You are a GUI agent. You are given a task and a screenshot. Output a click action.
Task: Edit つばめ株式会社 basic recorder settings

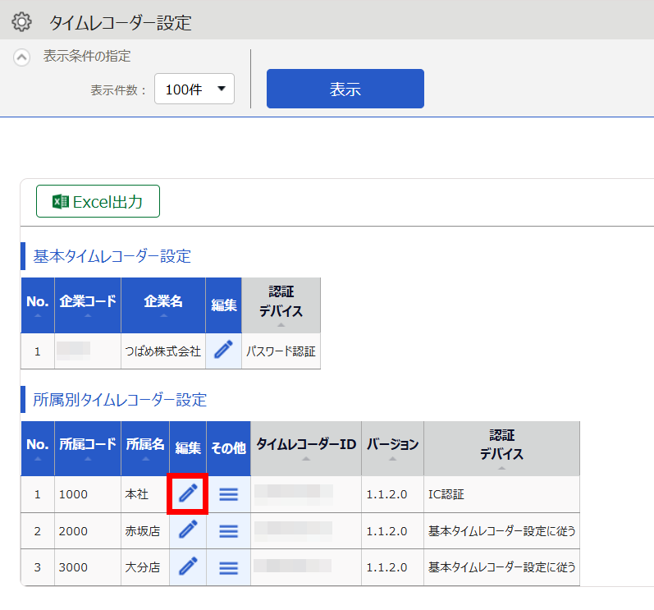[x=223, y=351]
